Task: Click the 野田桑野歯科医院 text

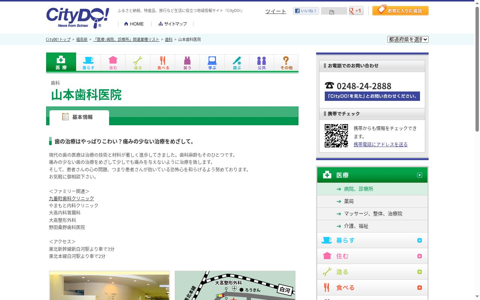Action: [x=67, y=227]
